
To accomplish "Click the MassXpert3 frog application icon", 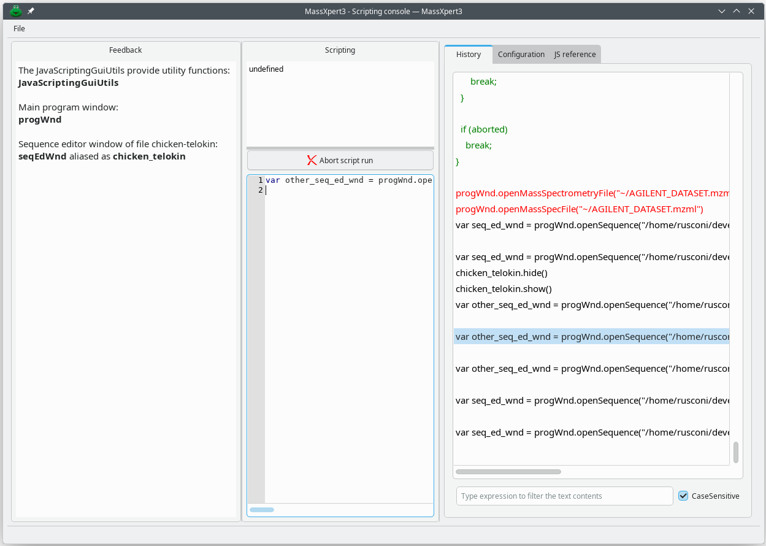I will tap(16, 11).
